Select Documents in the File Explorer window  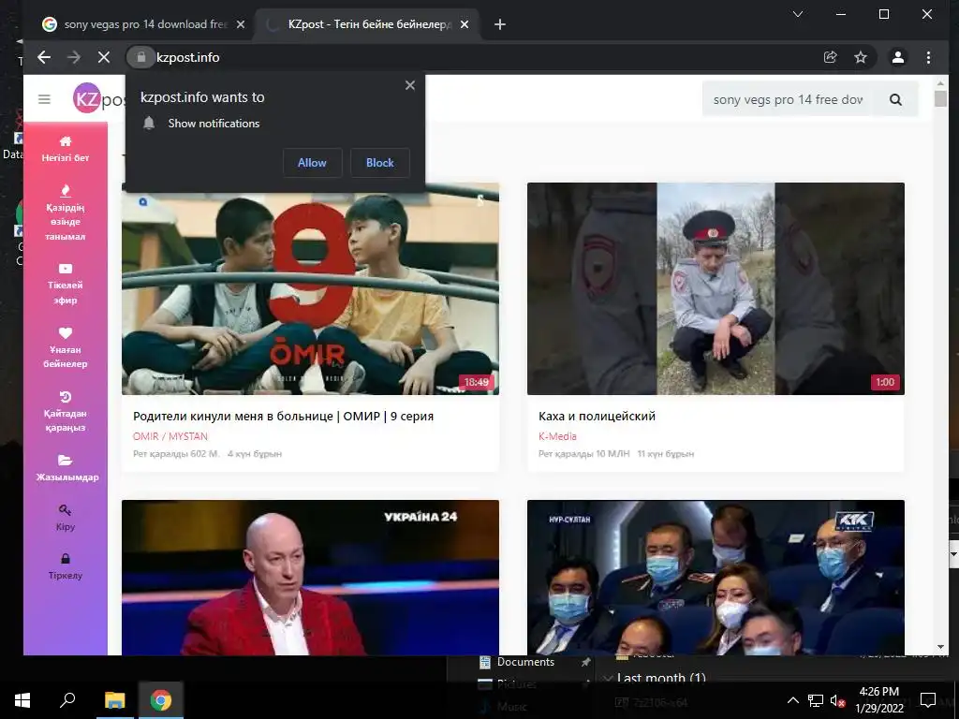coord(526,662)
